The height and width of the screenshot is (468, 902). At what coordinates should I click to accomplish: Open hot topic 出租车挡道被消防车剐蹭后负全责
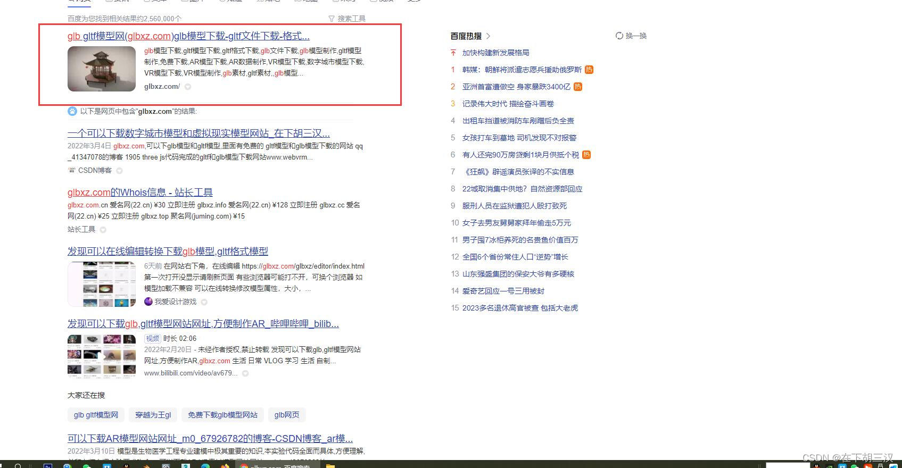518,121
